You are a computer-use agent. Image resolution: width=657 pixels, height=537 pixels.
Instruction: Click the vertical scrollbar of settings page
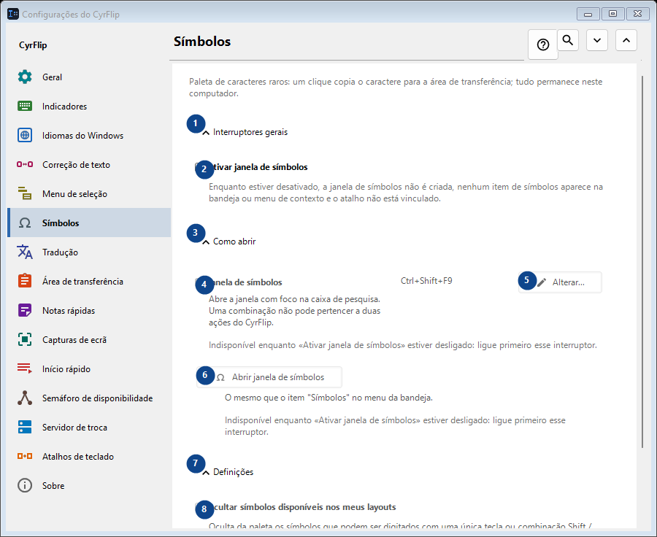click(x=642, y=262)
